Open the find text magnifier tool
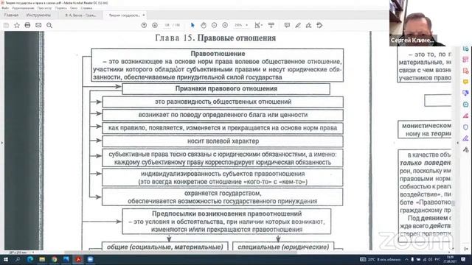 [x=49, y=26]
